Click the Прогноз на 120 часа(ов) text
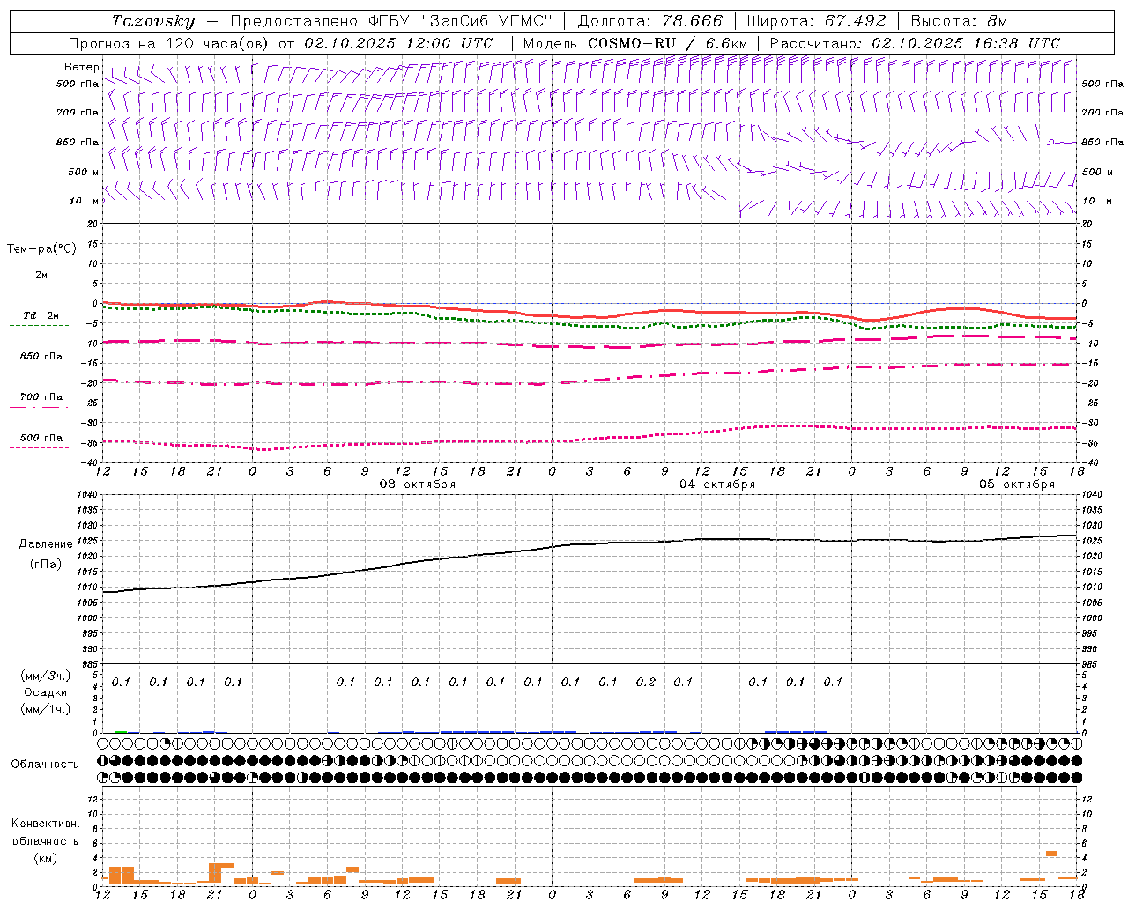Image resolution: width=1128 pixels, height=902 pixels. coord(169,43)
